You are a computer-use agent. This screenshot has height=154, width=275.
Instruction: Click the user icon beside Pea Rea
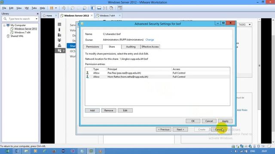(x=87, y=73)
